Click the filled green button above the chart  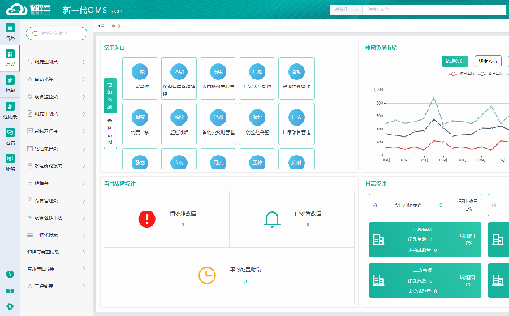tap(455, 62)
